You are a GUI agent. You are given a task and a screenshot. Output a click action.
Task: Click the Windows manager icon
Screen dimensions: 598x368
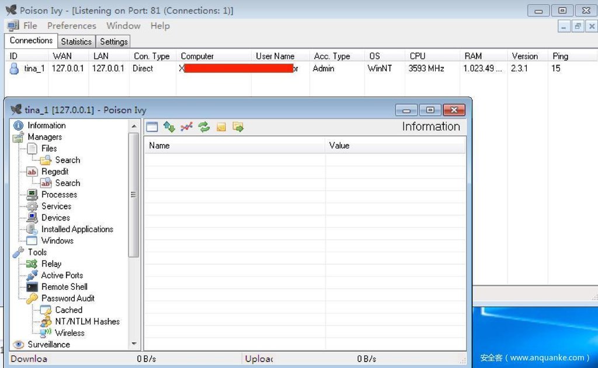(x=32, y=241)
